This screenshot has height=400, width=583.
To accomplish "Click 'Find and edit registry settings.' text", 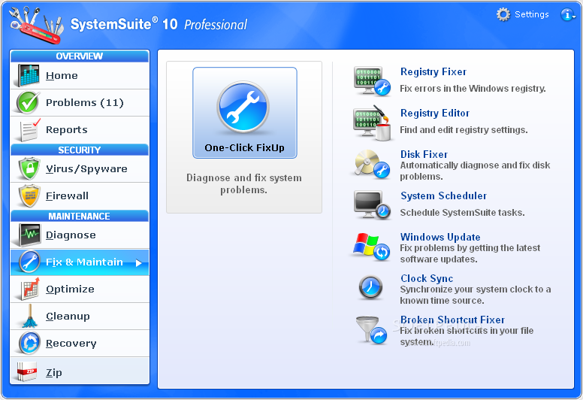I will click(x=464, y=130).
